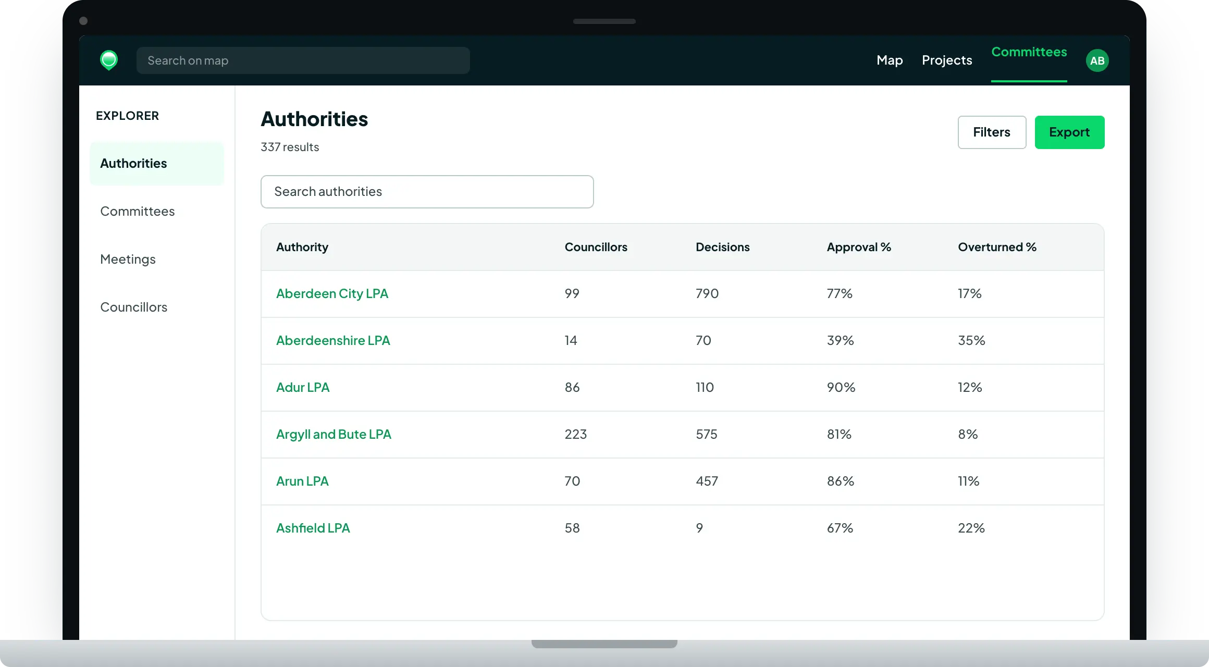Open the Argyll and Bute LPA link
The width and height of the screenshot is (1209, 667).
click(x=333, y=435)
